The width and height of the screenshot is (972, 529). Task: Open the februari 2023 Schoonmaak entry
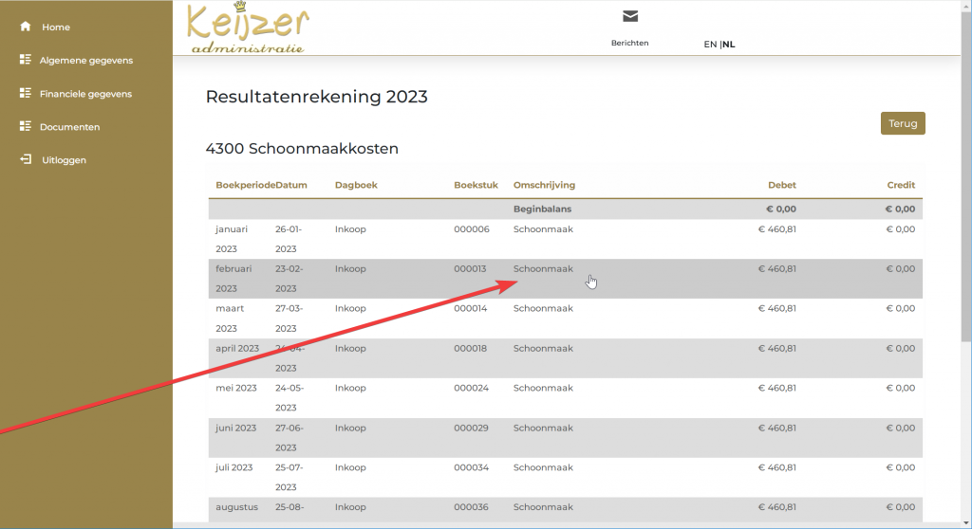(566, 279)
